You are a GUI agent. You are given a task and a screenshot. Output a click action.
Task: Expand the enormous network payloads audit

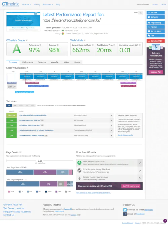tap(111, 135)
